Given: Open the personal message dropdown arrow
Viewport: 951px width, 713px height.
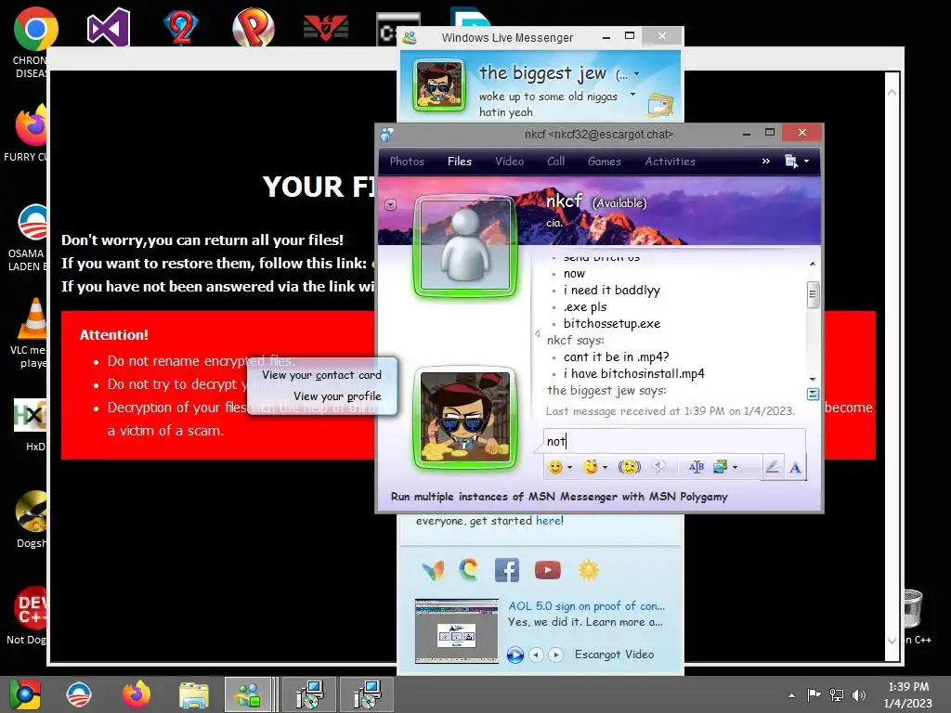Looking at the screenshot, I should click(x=632, y=94).
